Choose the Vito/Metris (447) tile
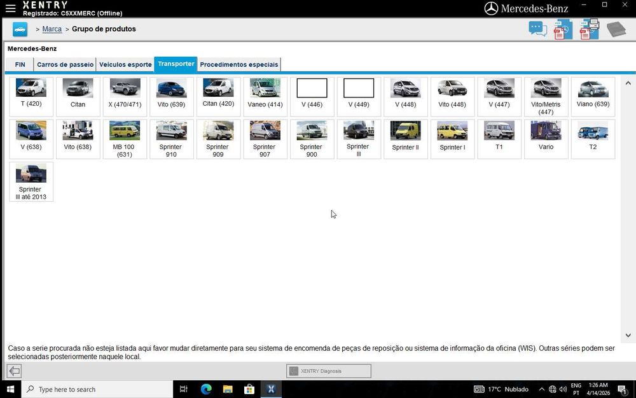 click(546, 97)
